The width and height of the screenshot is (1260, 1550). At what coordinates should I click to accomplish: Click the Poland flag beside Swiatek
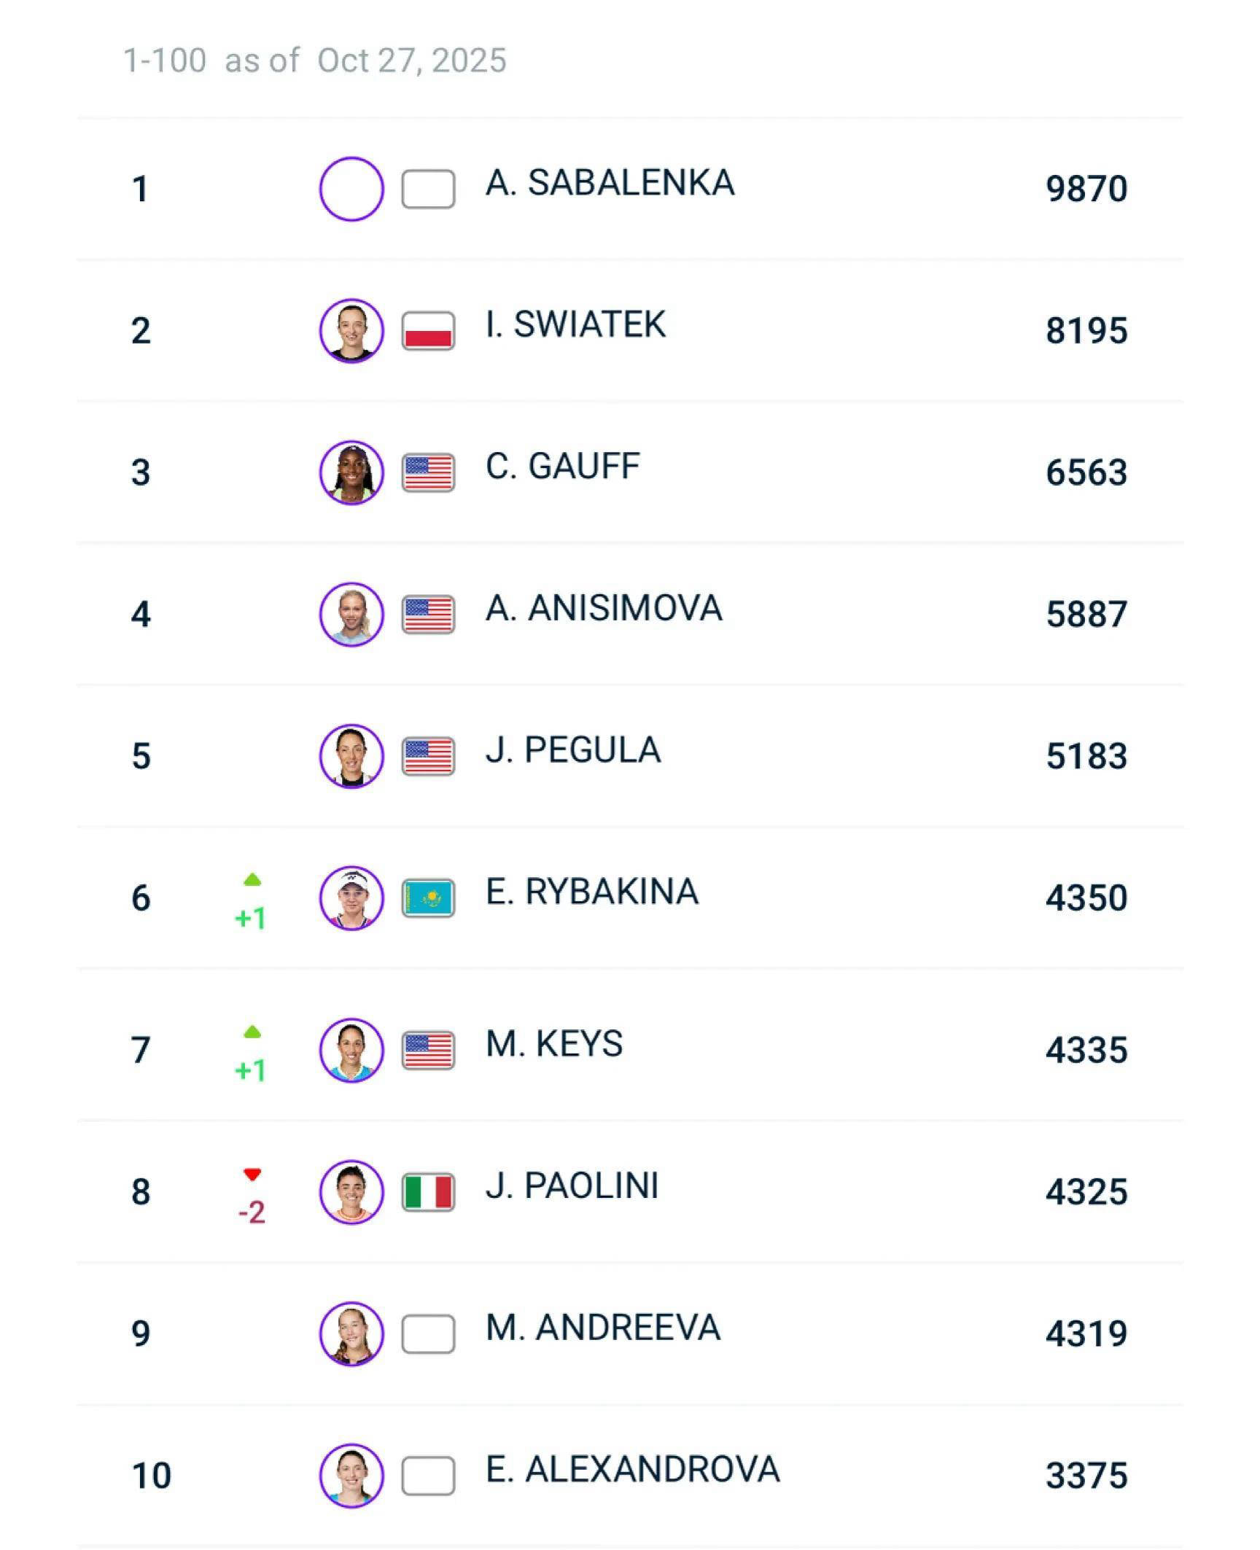click(428, 331)
